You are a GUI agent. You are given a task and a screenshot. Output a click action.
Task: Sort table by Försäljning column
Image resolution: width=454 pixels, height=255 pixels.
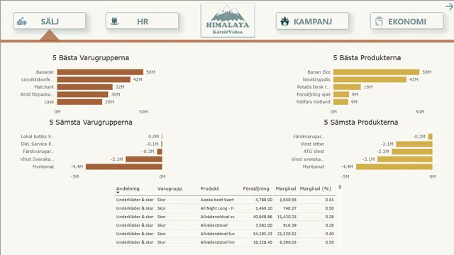point(256,188)
